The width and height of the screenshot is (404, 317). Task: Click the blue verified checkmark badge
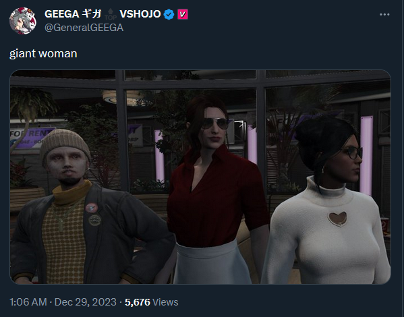point(169,14)
